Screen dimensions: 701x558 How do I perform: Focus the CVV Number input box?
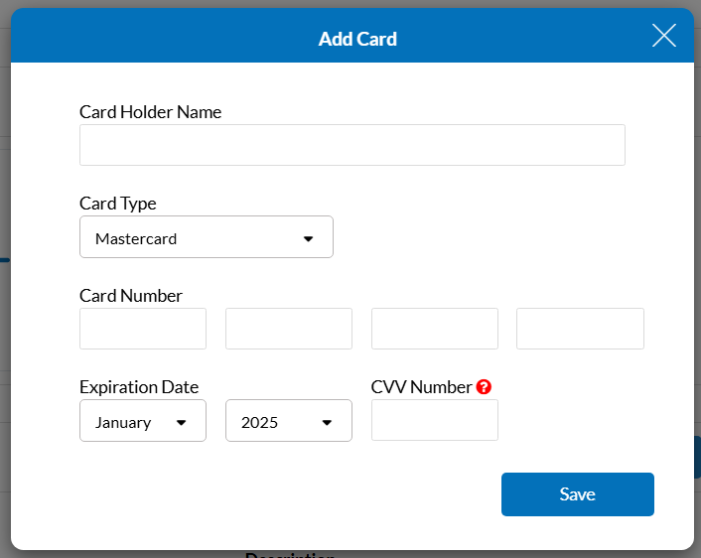coord(435,420)
